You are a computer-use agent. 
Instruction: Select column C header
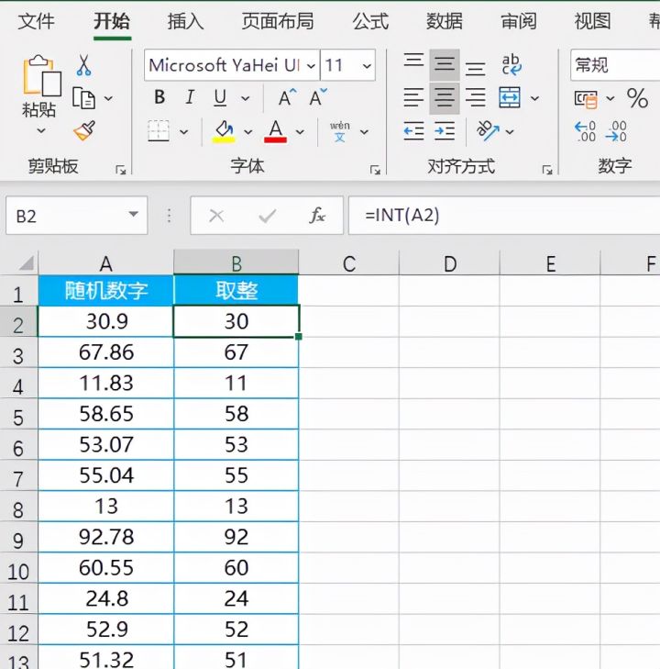(x=349, y=262)
